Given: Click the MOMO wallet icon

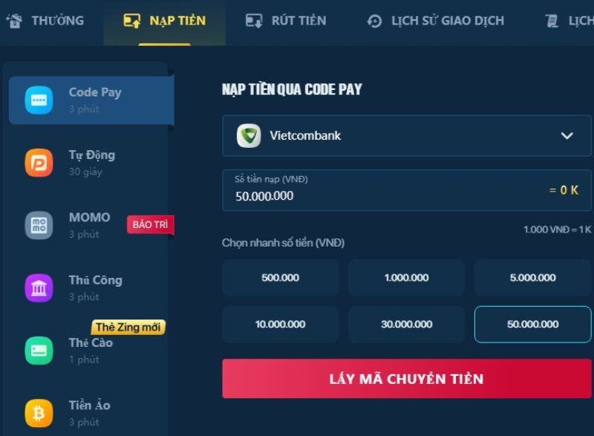Looking at the screenshot, I should point(39,225).
